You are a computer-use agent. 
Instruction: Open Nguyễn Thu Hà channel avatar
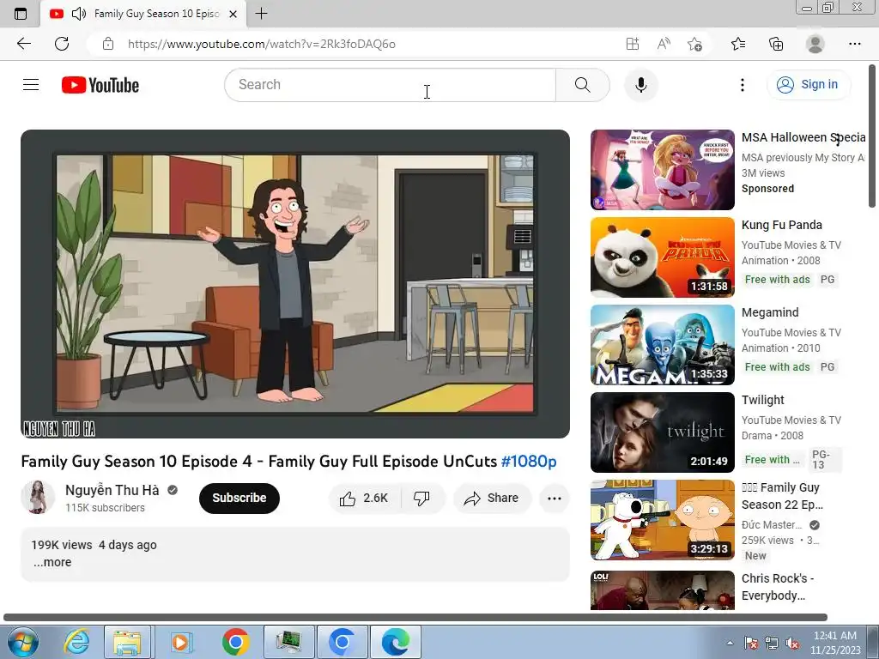pyautogui.click(x=38, y=497)
